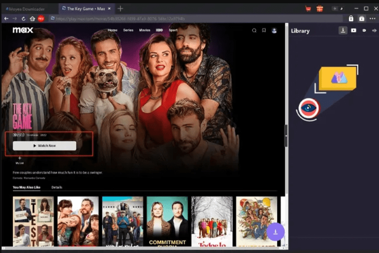Click the padlock icon beside the address bar

pos(351,19)
